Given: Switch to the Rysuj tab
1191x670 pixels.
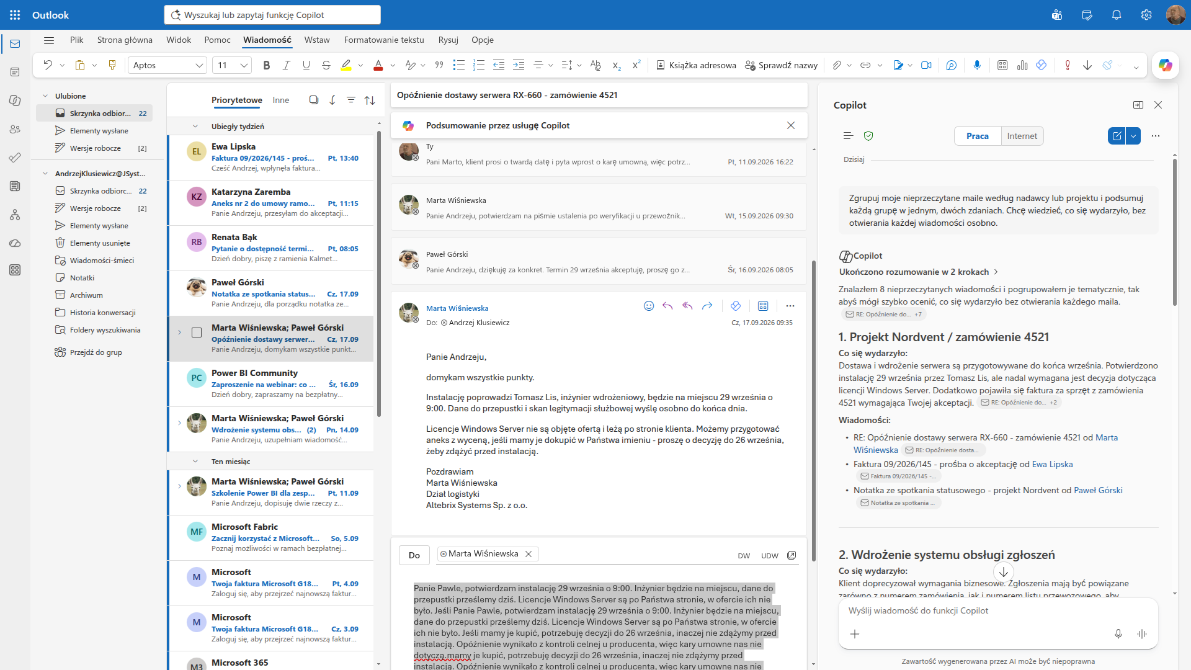Looking at the screenshot, I should coord(448,40).
